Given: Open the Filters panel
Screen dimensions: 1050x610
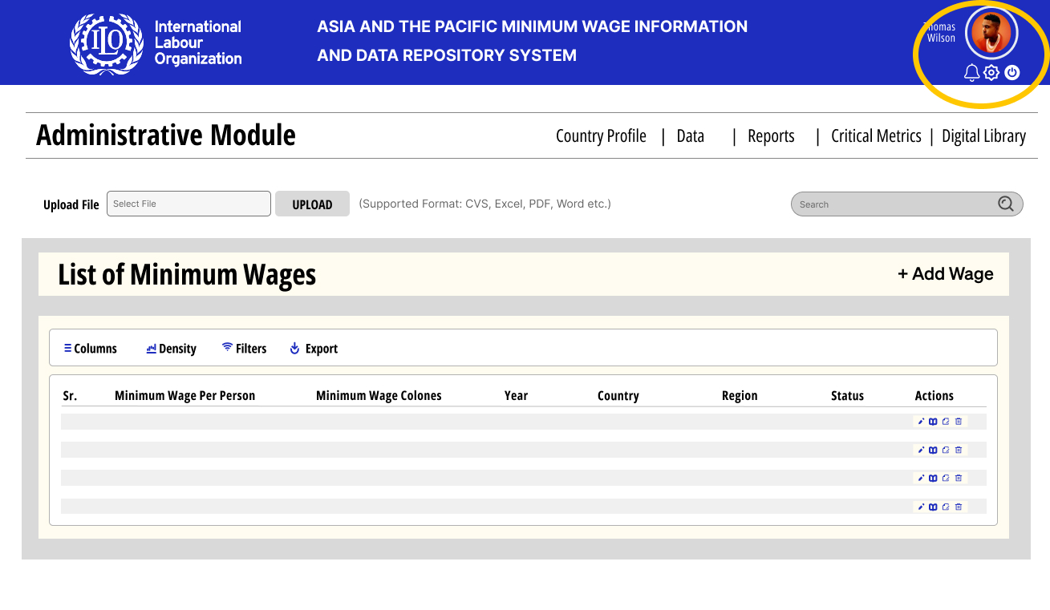Looking at the screenshot, I should 245,349.
